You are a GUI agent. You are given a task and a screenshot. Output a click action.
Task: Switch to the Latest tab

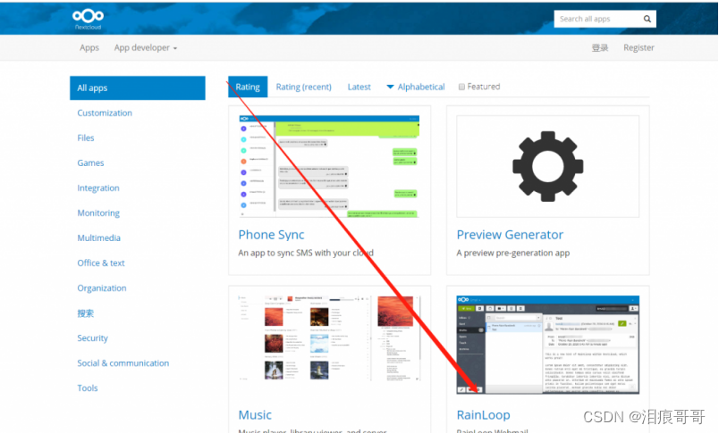[359, 87]
